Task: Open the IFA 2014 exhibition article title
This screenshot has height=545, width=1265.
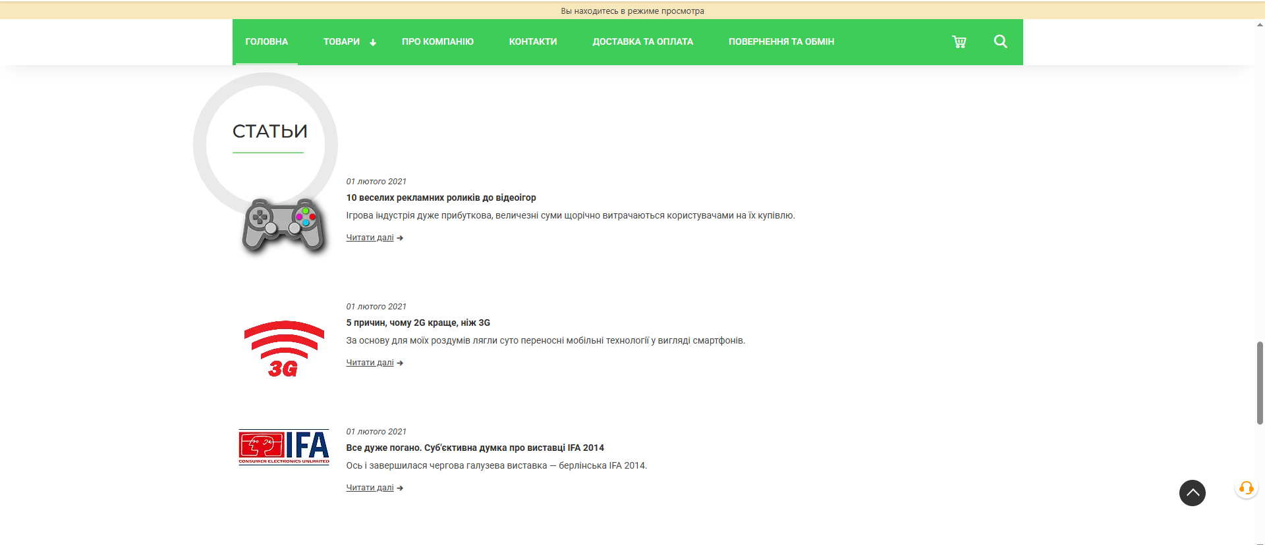Action: (474, 448)
